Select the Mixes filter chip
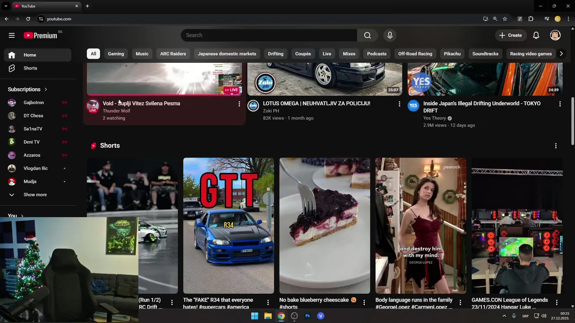The height and width of the screenshot is (323, 575). pos(349,54)
